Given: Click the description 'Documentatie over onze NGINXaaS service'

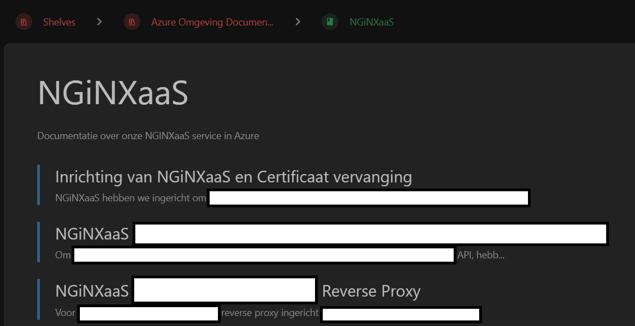Looking at the screenshot, I should [x=148, y=136].
